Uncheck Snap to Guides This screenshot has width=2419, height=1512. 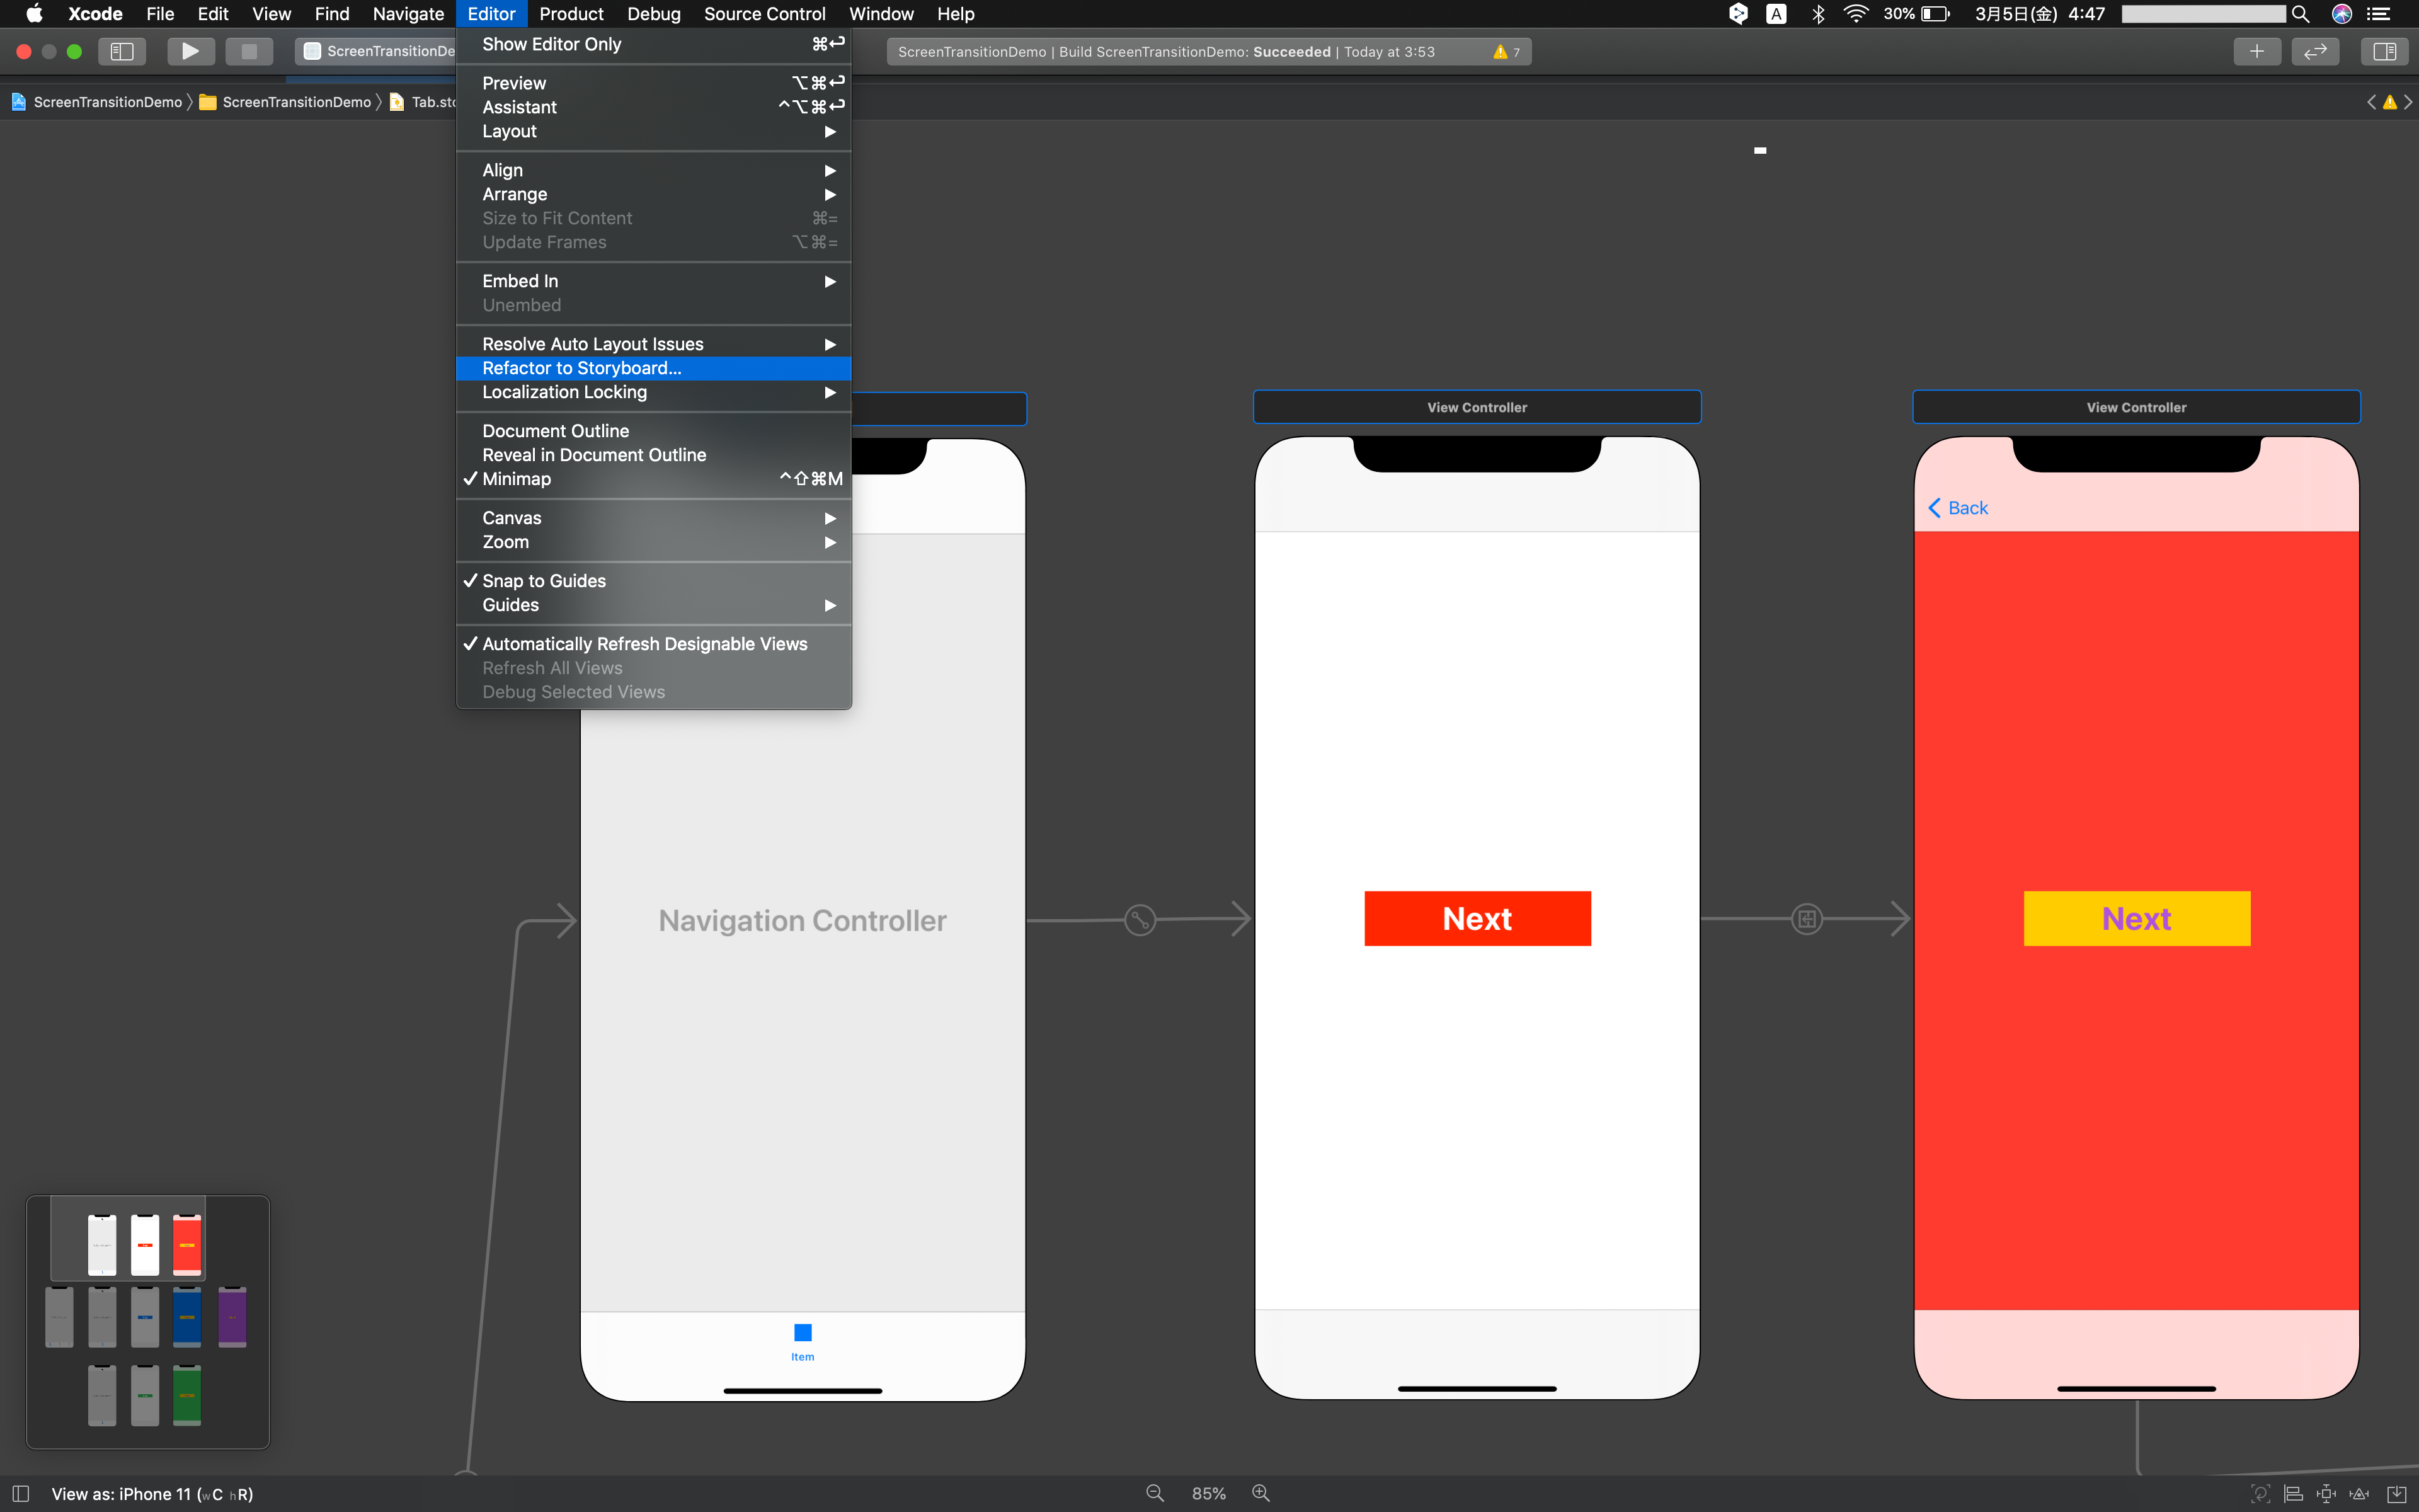544,581
